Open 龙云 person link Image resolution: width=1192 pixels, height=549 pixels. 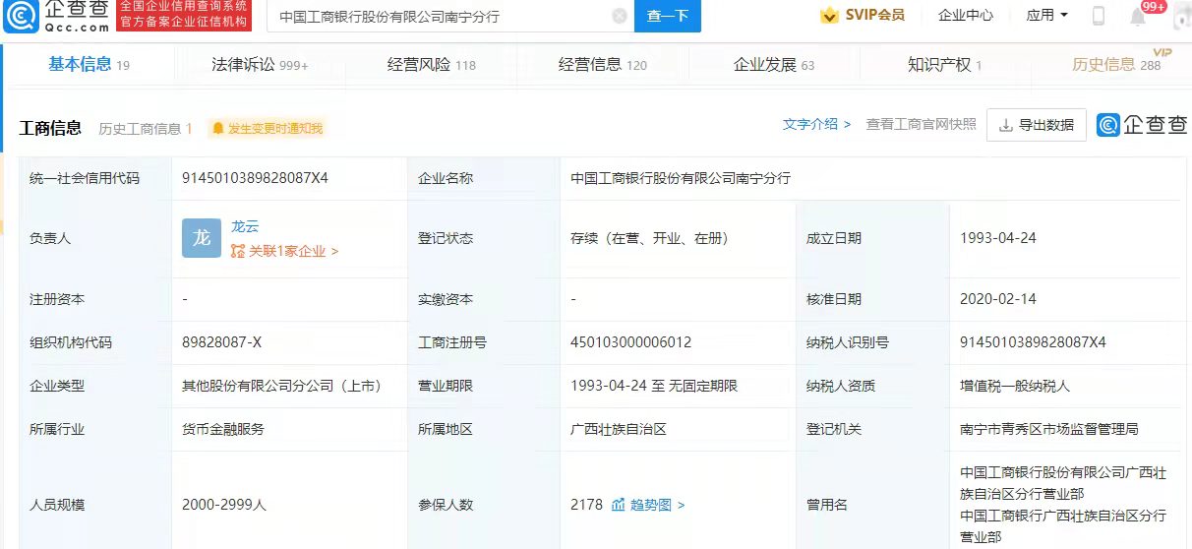(x=245, y=226)
